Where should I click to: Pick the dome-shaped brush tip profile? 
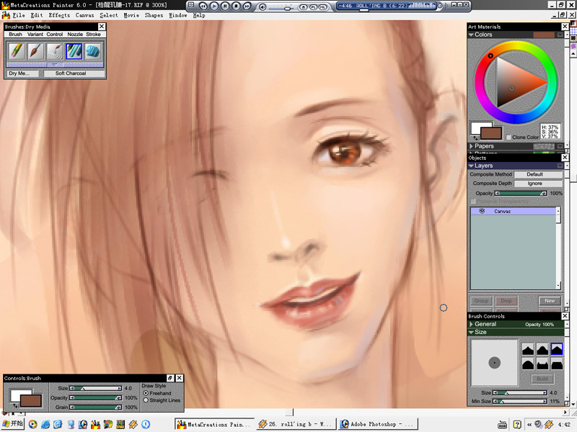click(x=528, y=364)
